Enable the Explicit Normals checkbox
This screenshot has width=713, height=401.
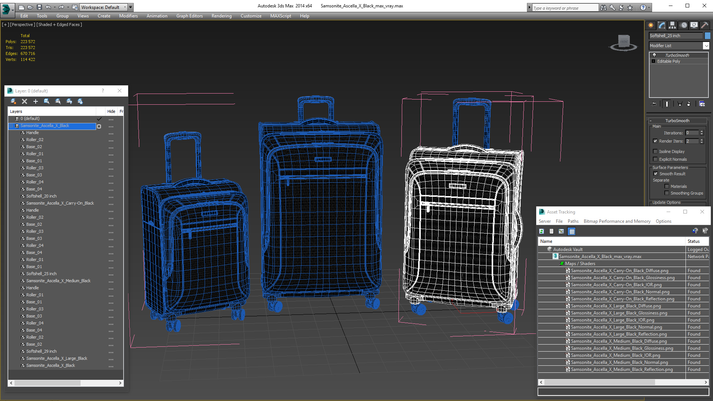(655, 159)
